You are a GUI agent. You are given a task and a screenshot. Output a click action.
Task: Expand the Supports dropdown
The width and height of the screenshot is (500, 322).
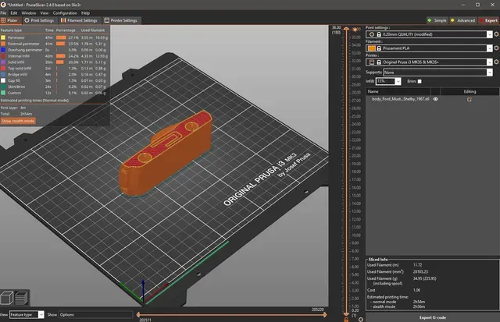[490, 73]
